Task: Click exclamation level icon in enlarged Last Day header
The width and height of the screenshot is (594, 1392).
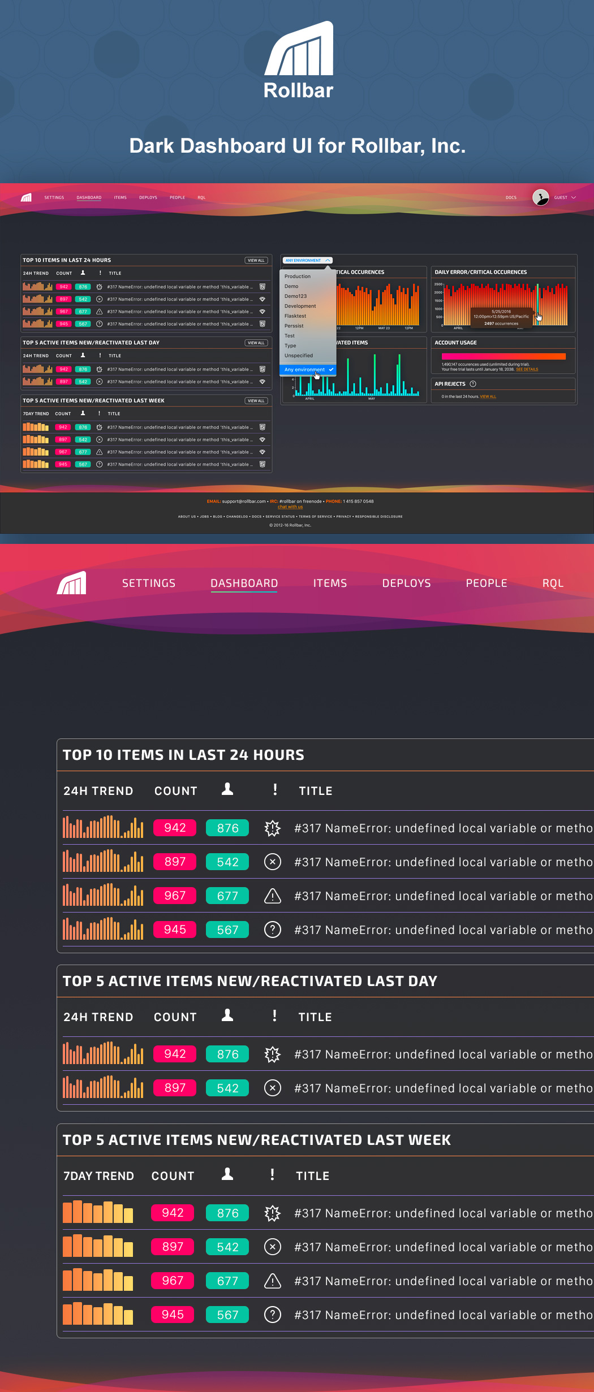Action: [275, 1015]
